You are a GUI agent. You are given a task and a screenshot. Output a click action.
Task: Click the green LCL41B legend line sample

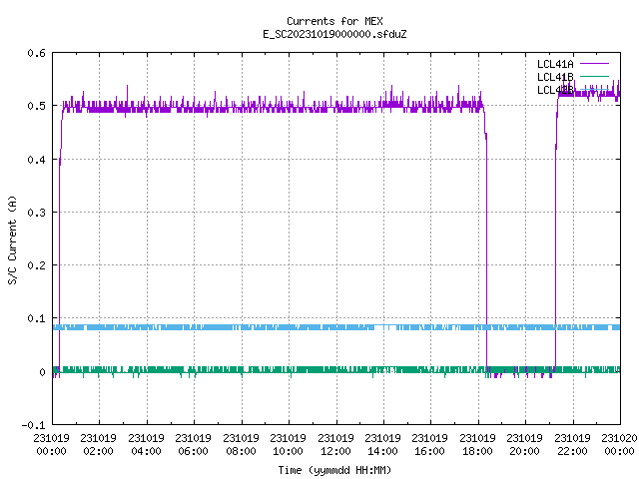pos(594,77)
